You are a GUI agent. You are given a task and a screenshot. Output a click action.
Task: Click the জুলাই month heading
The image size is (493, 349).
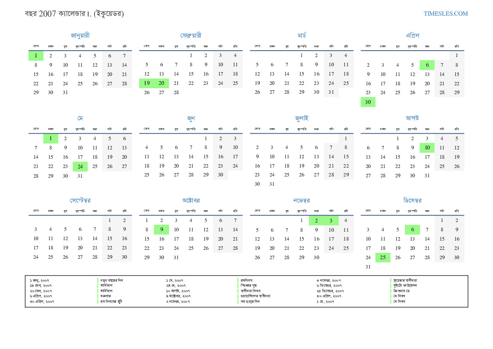pos(302,118)
